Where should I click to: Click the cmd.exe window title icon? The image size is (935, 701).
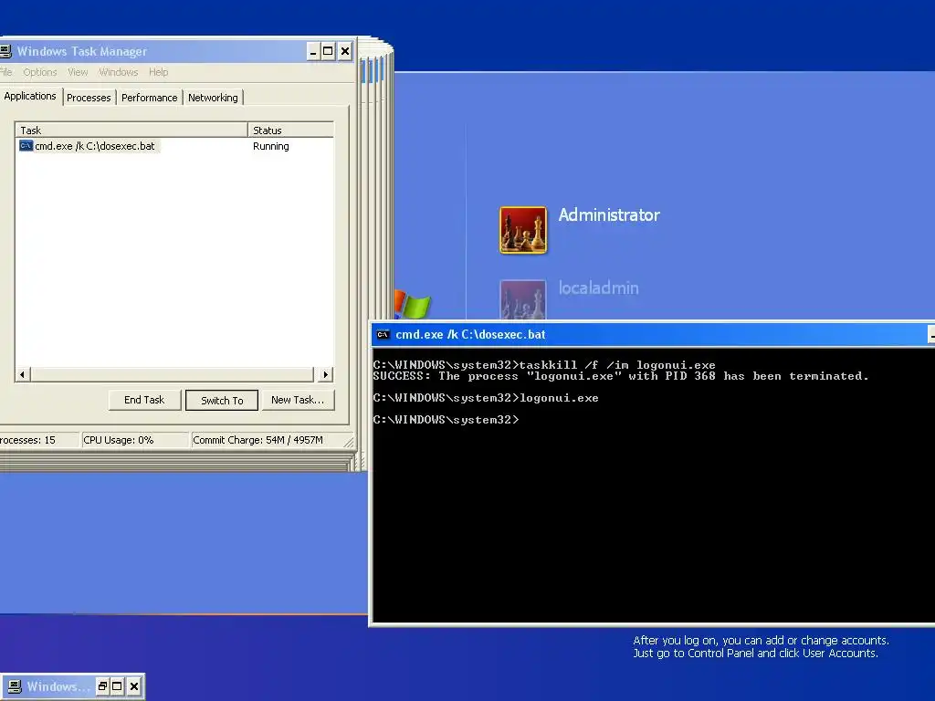point(383,334)
